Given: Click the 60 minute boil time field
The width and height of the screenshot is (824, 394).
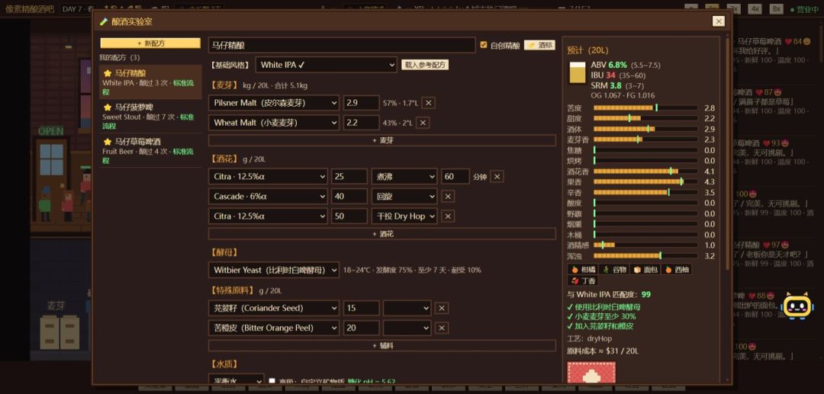Looking at the screenshot, I should (x=455, y=177).
